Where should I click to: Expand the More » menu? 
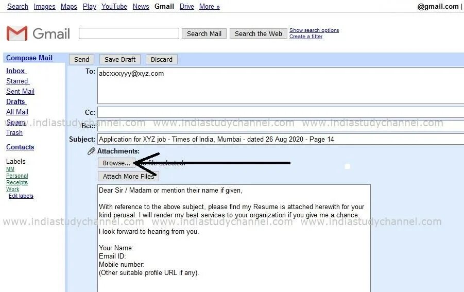point(210,6)
